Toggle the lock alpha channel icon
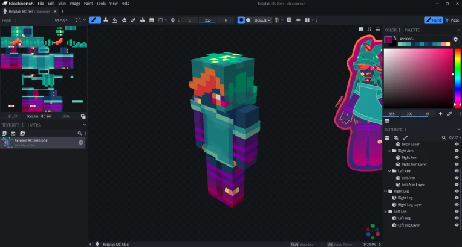The width and height of the screenshot is (462, 247). [289, 20]
